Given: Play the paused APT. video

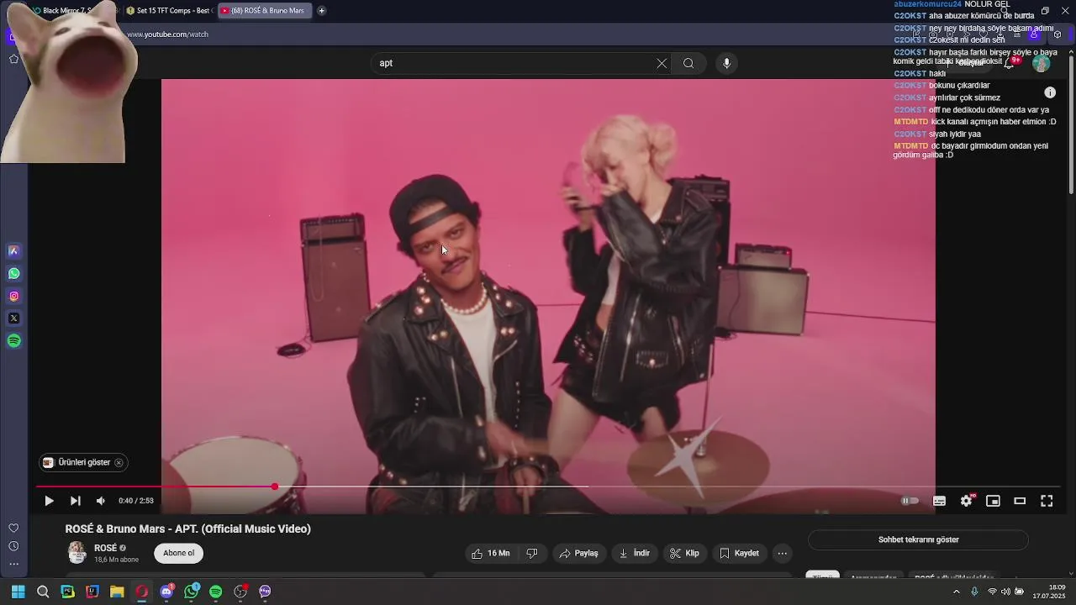Looking at the screenshot, I should [49, 501].
